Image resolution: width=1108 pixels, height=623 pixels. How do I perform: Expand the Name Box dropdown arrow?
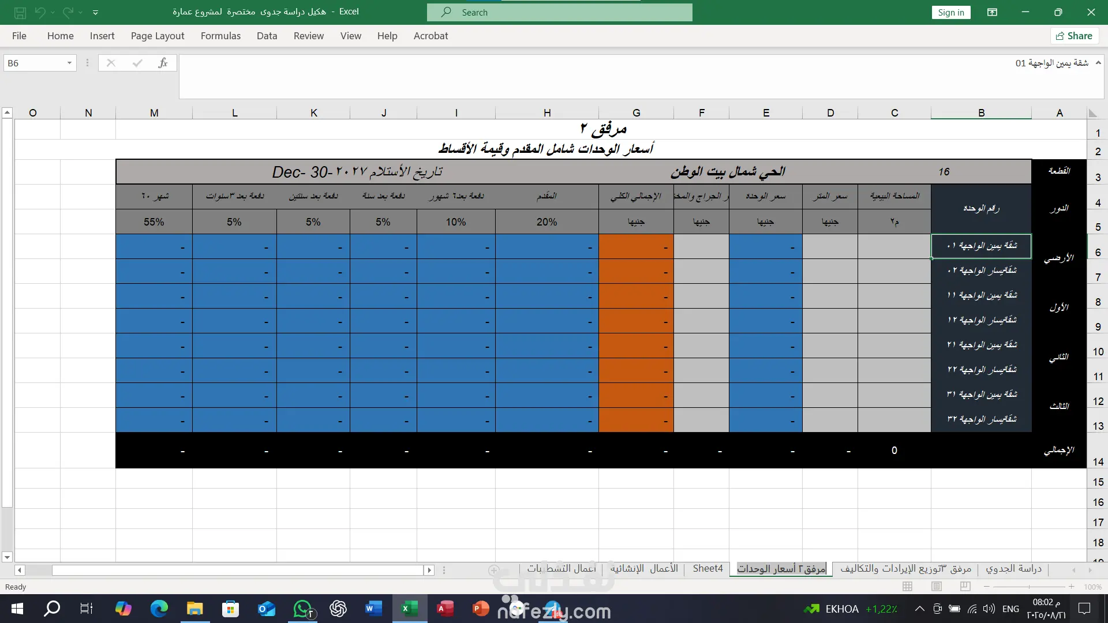coord(69,63)
